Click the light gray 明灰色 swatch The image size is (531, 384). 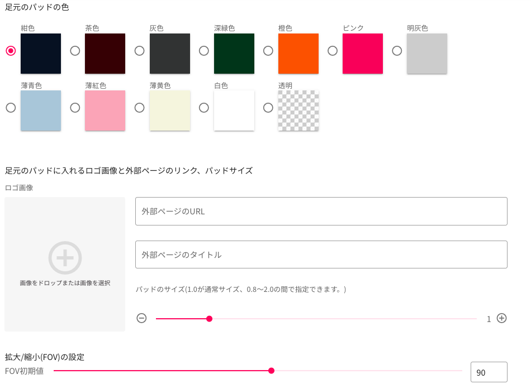click(427, 54)
